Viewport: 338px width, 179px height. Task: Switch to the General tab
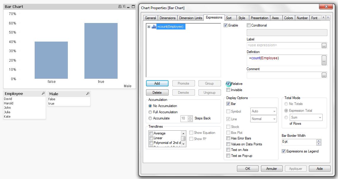pyautogui.click(x=150, y=18)
